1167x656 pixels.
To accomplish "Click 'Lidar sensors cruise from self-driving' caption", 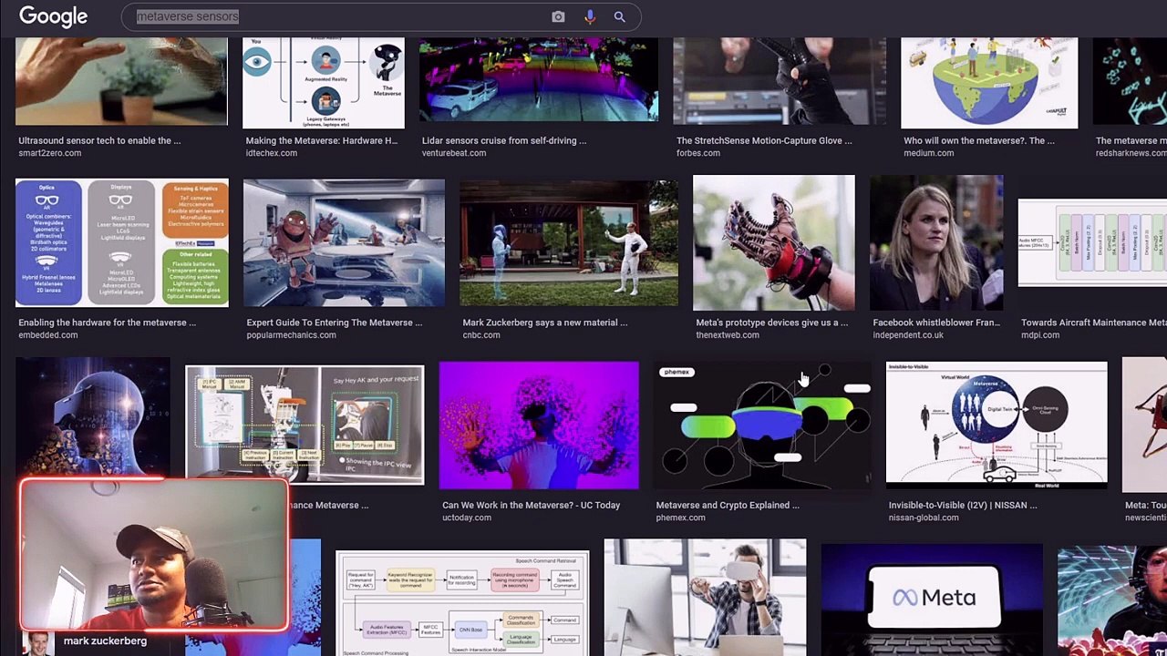I will click(x=504, y=140).
